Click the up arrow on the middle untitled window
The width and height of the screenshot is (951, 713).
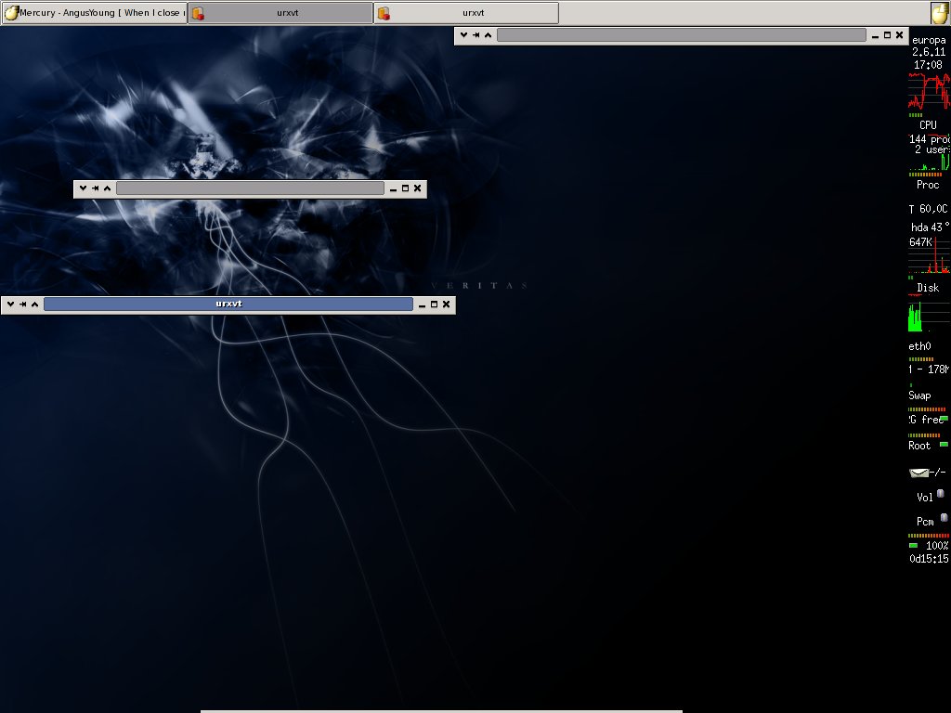107,188
